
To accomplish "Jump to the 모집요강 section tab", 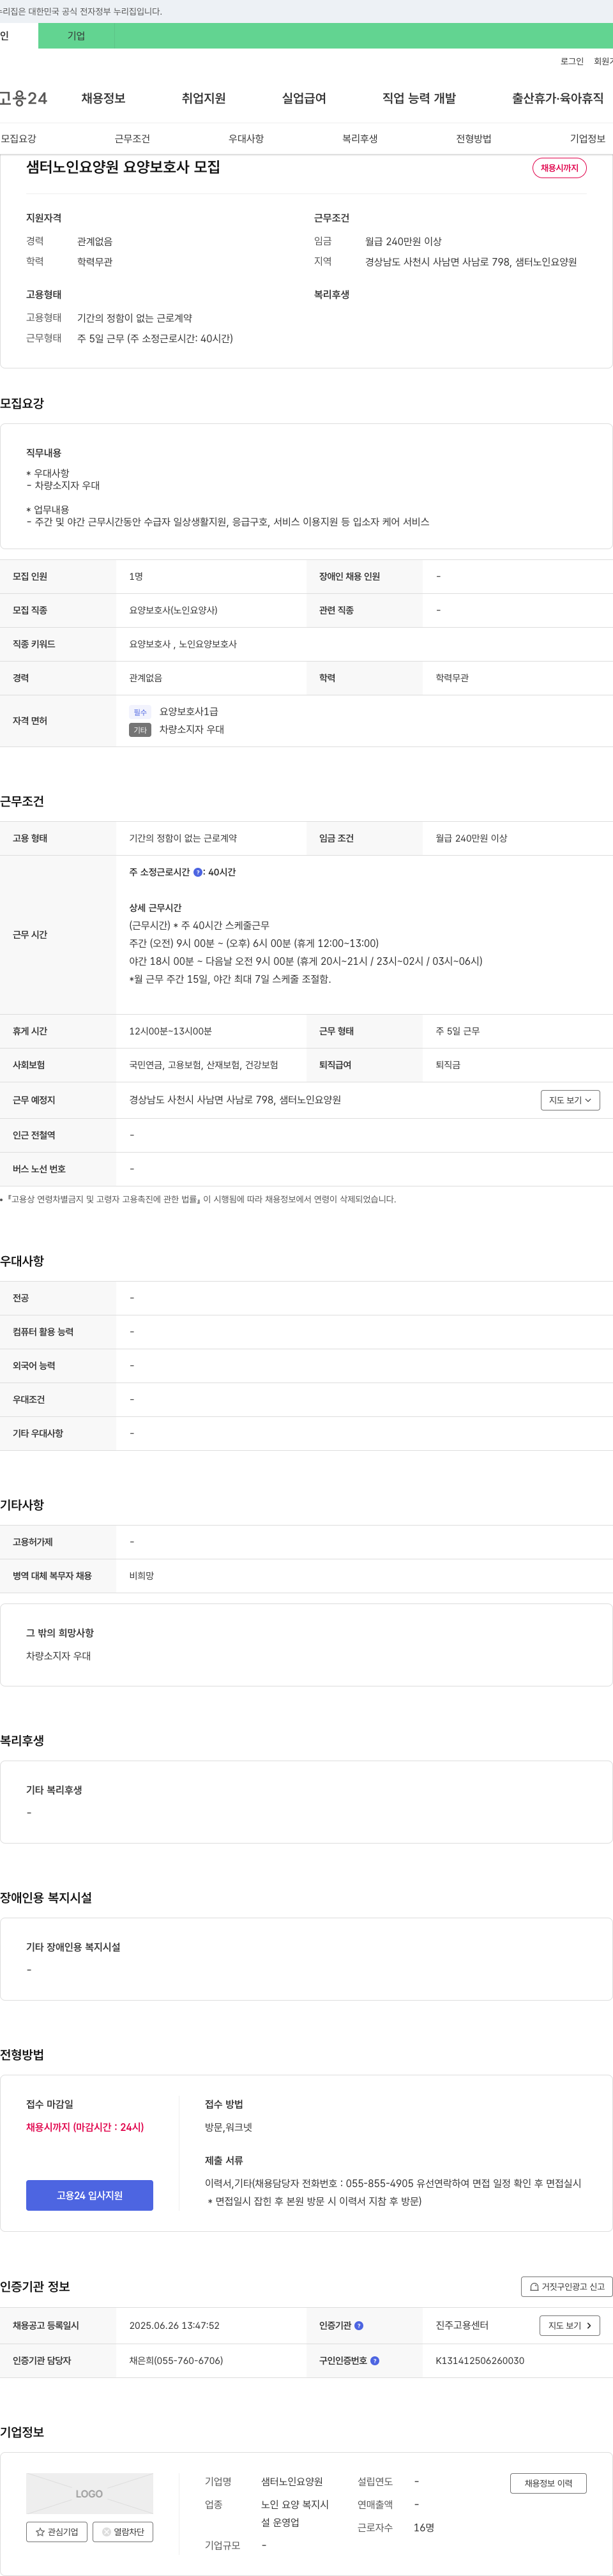I will pyautogui.click(x=18, y=139).
